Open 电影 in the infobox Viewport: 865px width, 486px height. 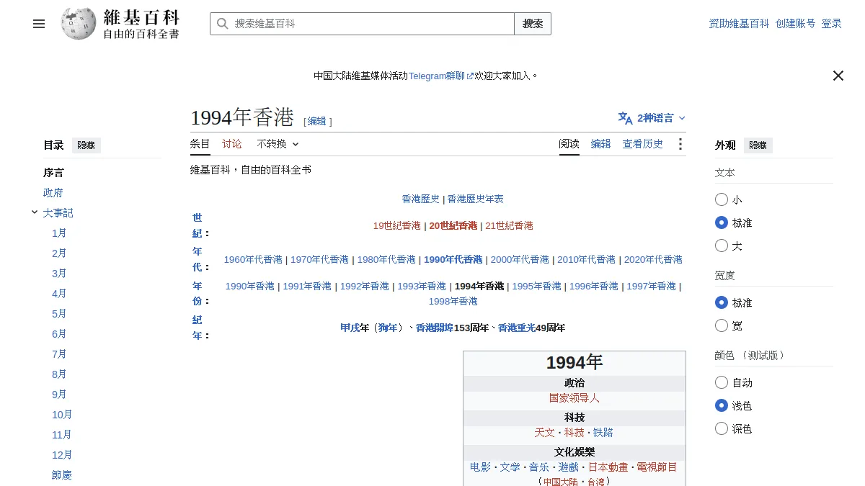click(480, 467)
